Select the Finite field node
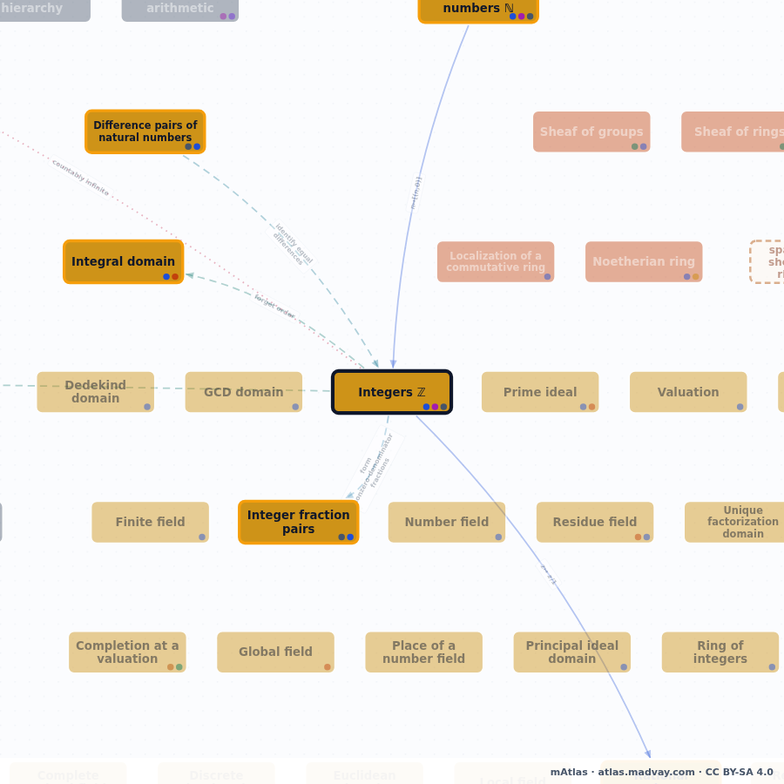The height and width of the screenshot is (784, 784). click(150, 522)
